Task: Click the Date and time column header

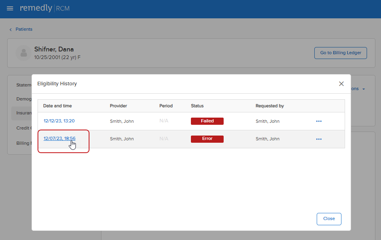Action: (x=58, y=106)
